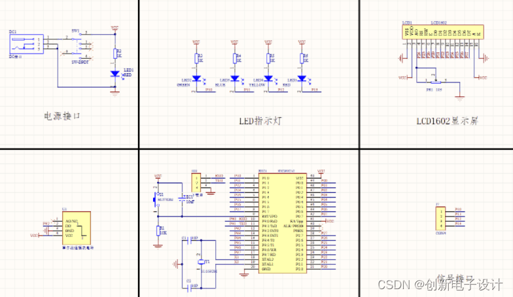
Task: Click the LED2 green diode symbol
Action: pyautogui.click(x=196, y=79)
